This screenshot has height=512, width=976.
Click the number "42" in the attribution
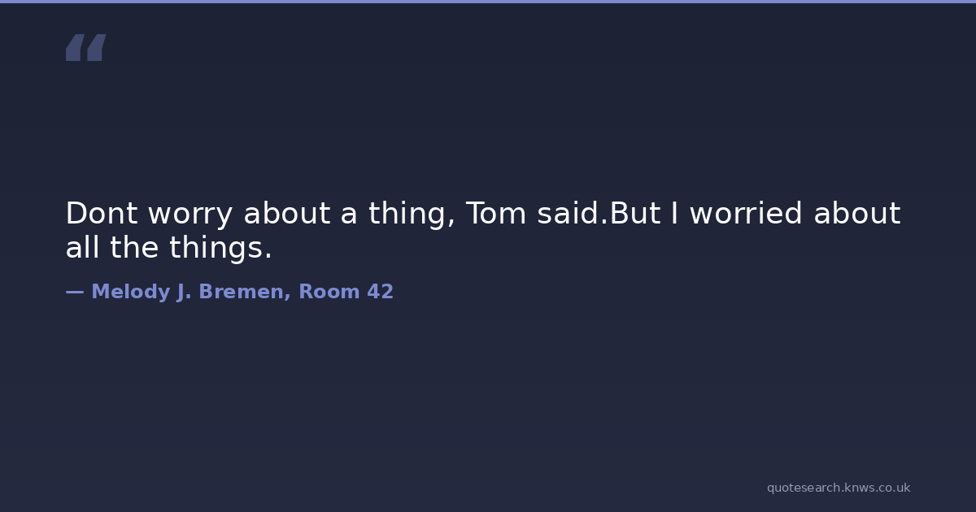pos(380,292)
